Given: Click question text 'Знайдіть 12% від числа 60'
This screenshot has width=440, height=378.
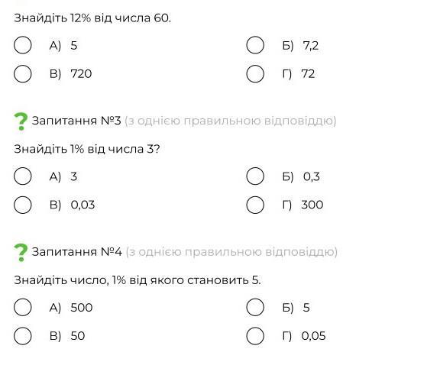Looking at the screenshot, I should tap(92, 18).
